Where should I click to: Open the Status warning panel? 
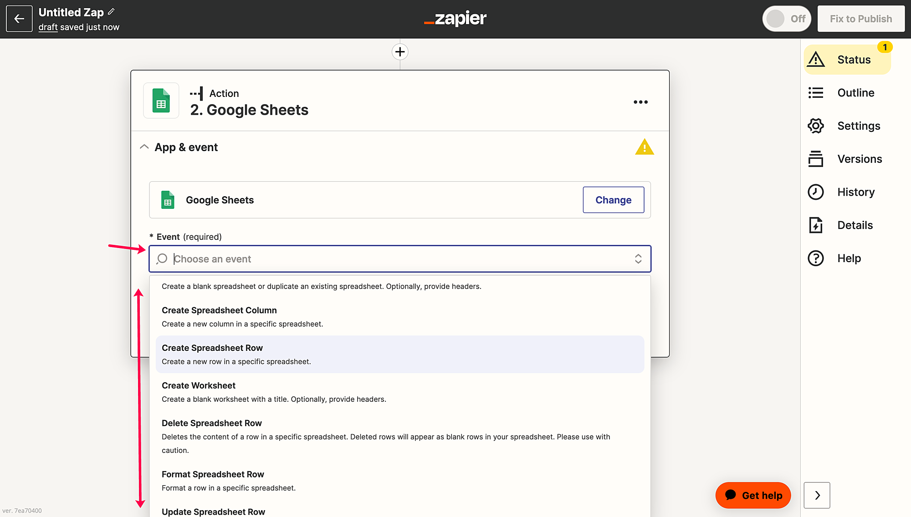coord(847,60)
